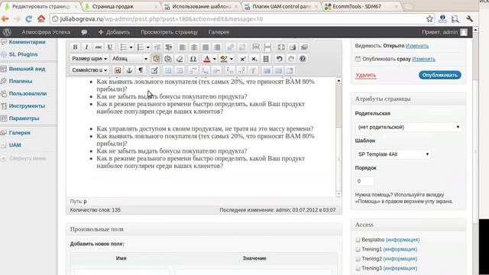Open Пользователи in the sidebar menu
489x275 pixels.
(x=28, y=93)
